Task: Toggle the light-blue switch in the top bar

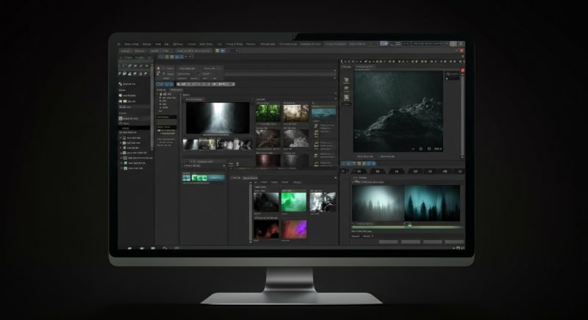Action: (384, 44)
